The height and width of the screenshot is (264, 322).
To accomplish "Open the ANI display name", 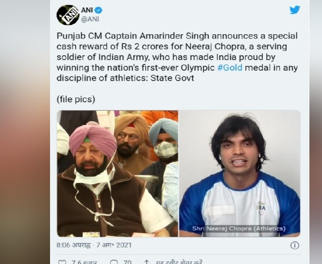I will click(87, 10).
